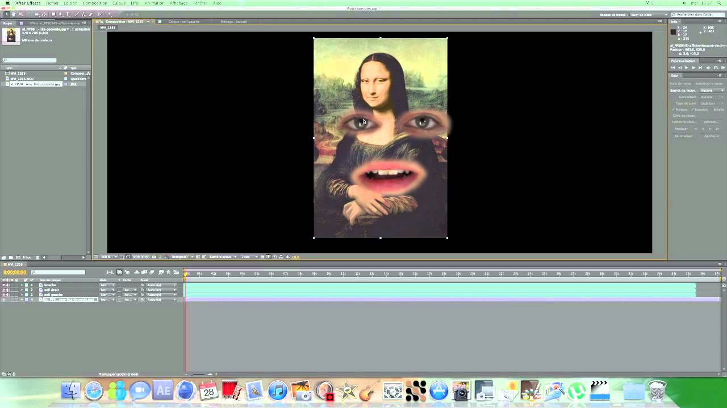
Task: Toggle visibility of bouche layer
Action: click(3, 285)
